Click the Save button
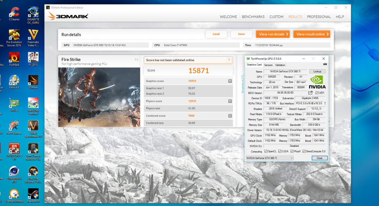 [x=241, y=34]
